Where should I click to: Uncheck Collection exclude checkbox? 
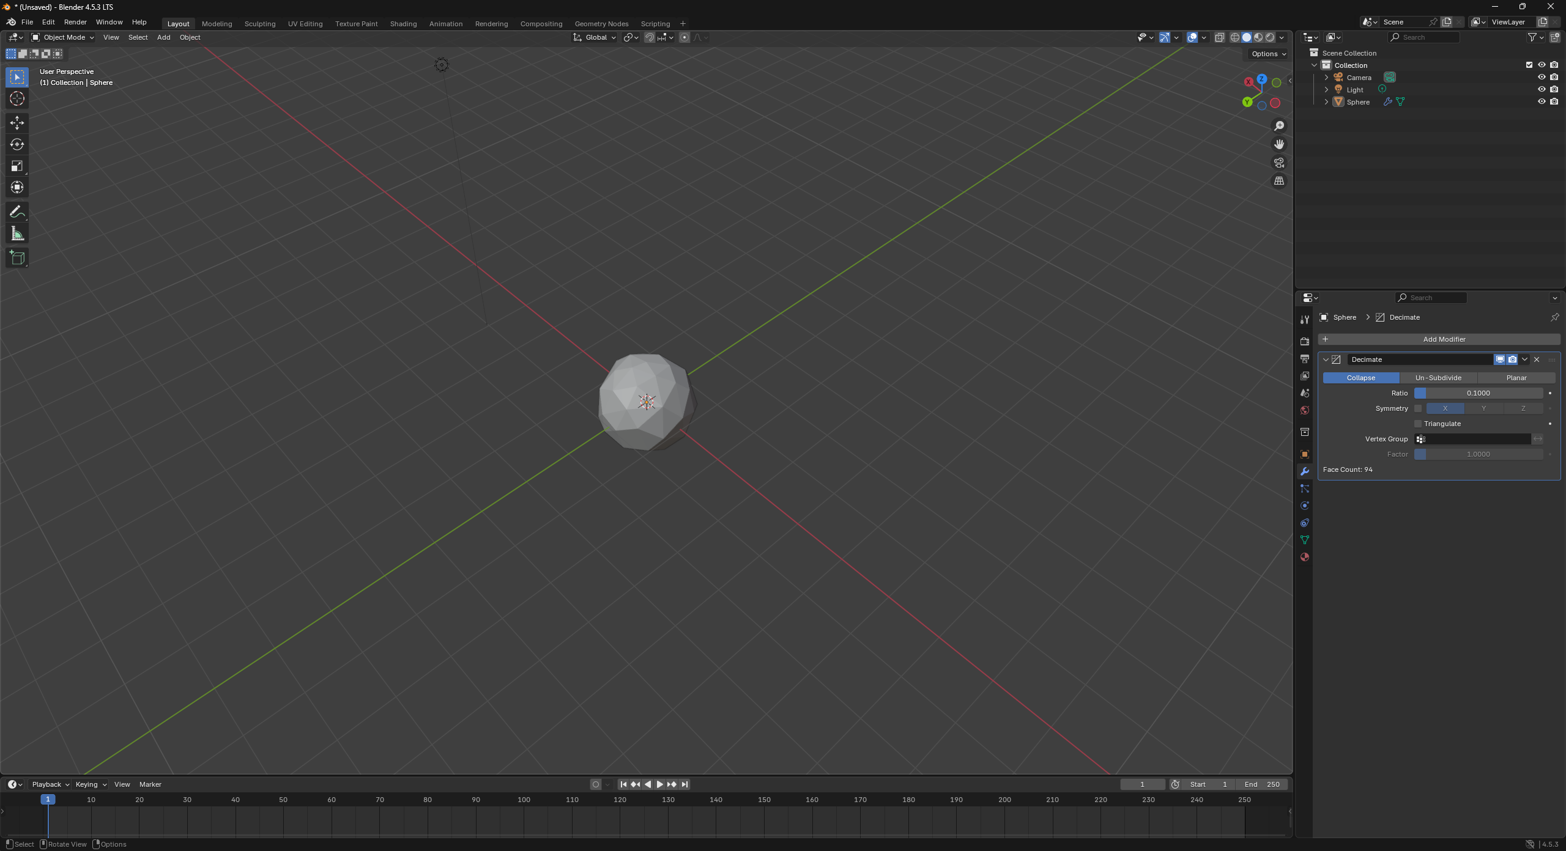[x=1529, y=65]
